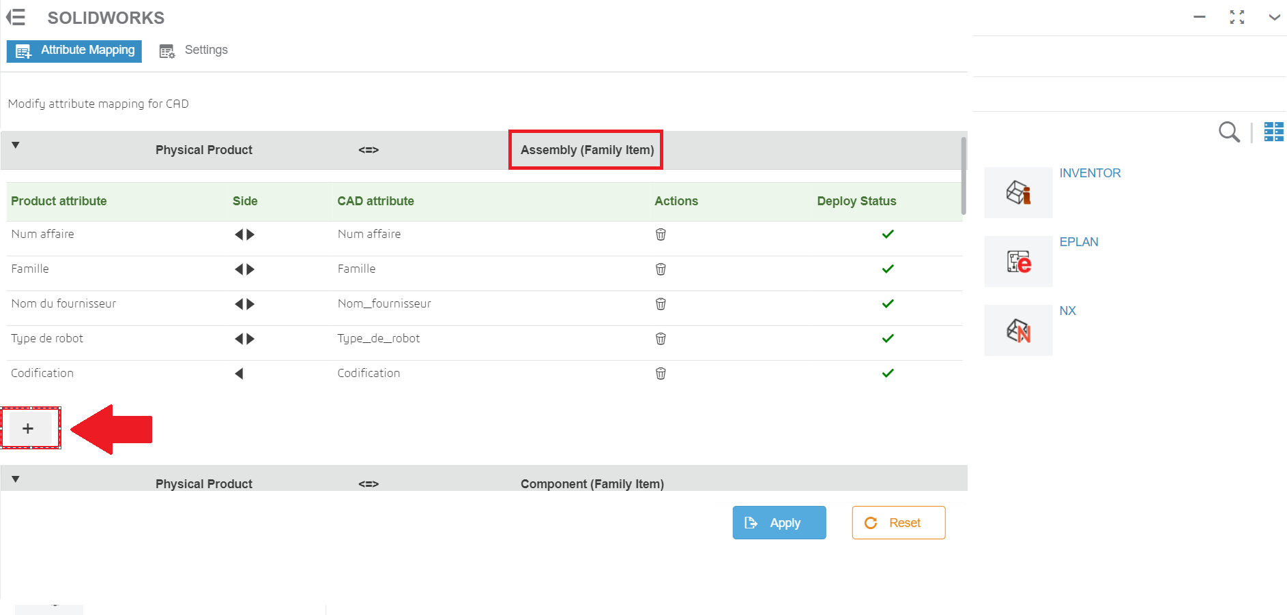Viewport: 1287px width, 615px height.
Task: Click the search magnifier icon
Action: point(1228,132)
